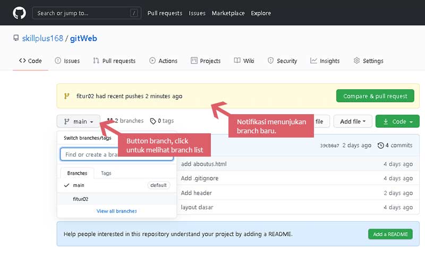
Task: Expand the main branch dropdown button
Action: [x=78, y=122]
